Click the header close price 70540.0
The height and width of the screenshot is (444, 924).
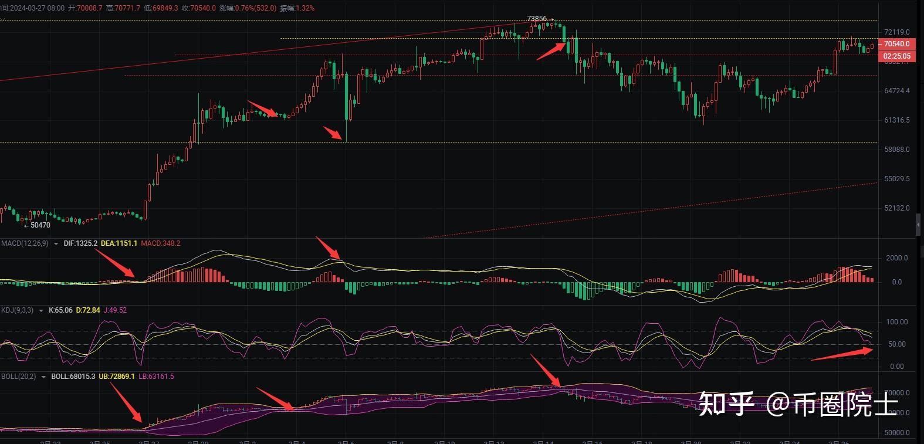click(x=202, y=8)
